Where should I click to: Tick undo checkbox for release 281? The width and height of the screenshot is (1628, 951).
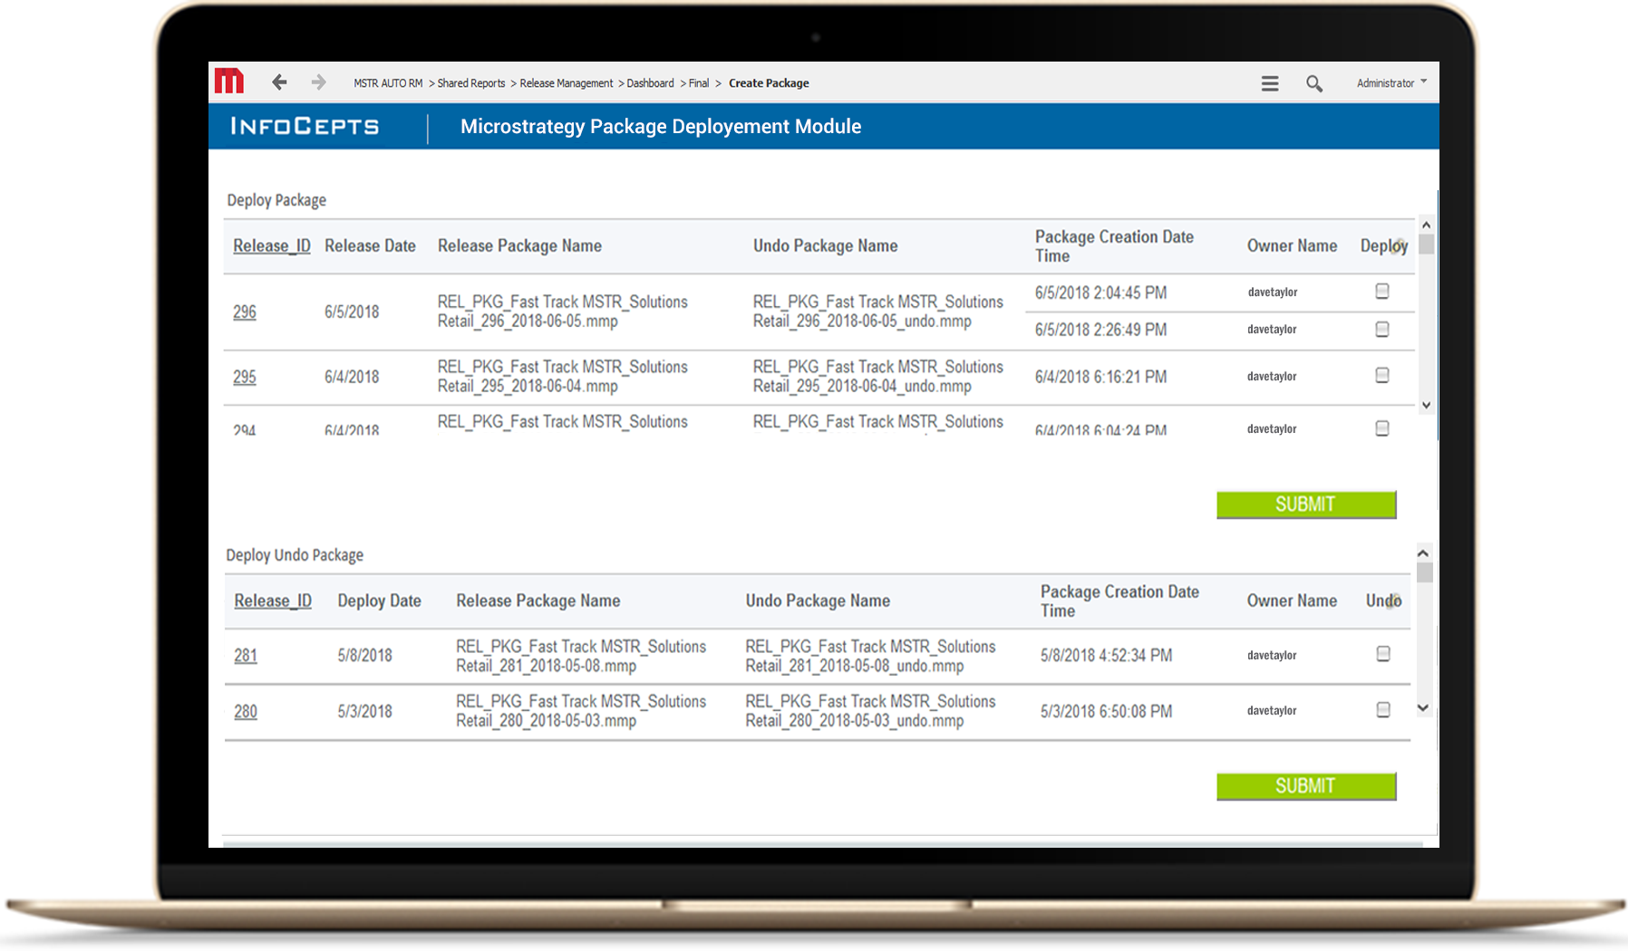pyautogui.click(x=1382, y=653)
